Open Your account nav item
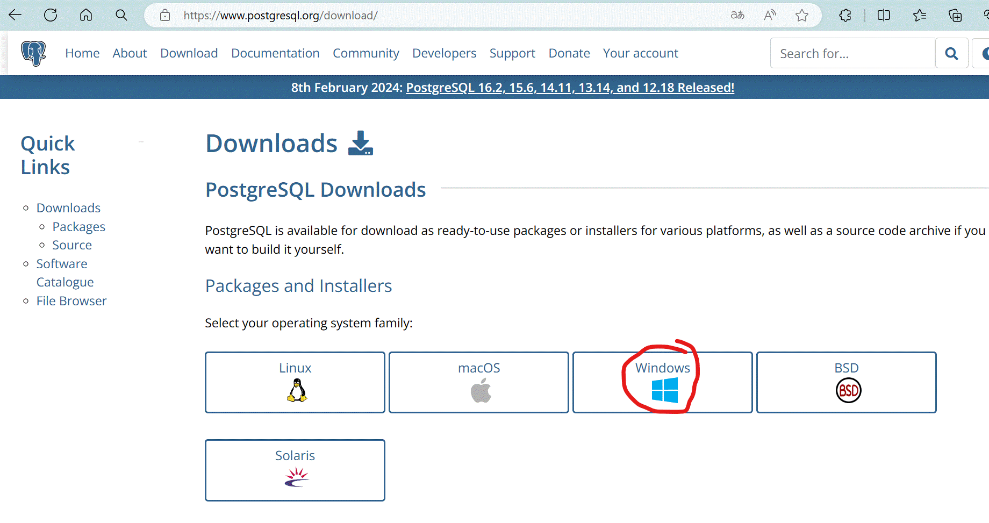This screenshot has width=989, height=523. pyautogui.click(x=641, y=53)
